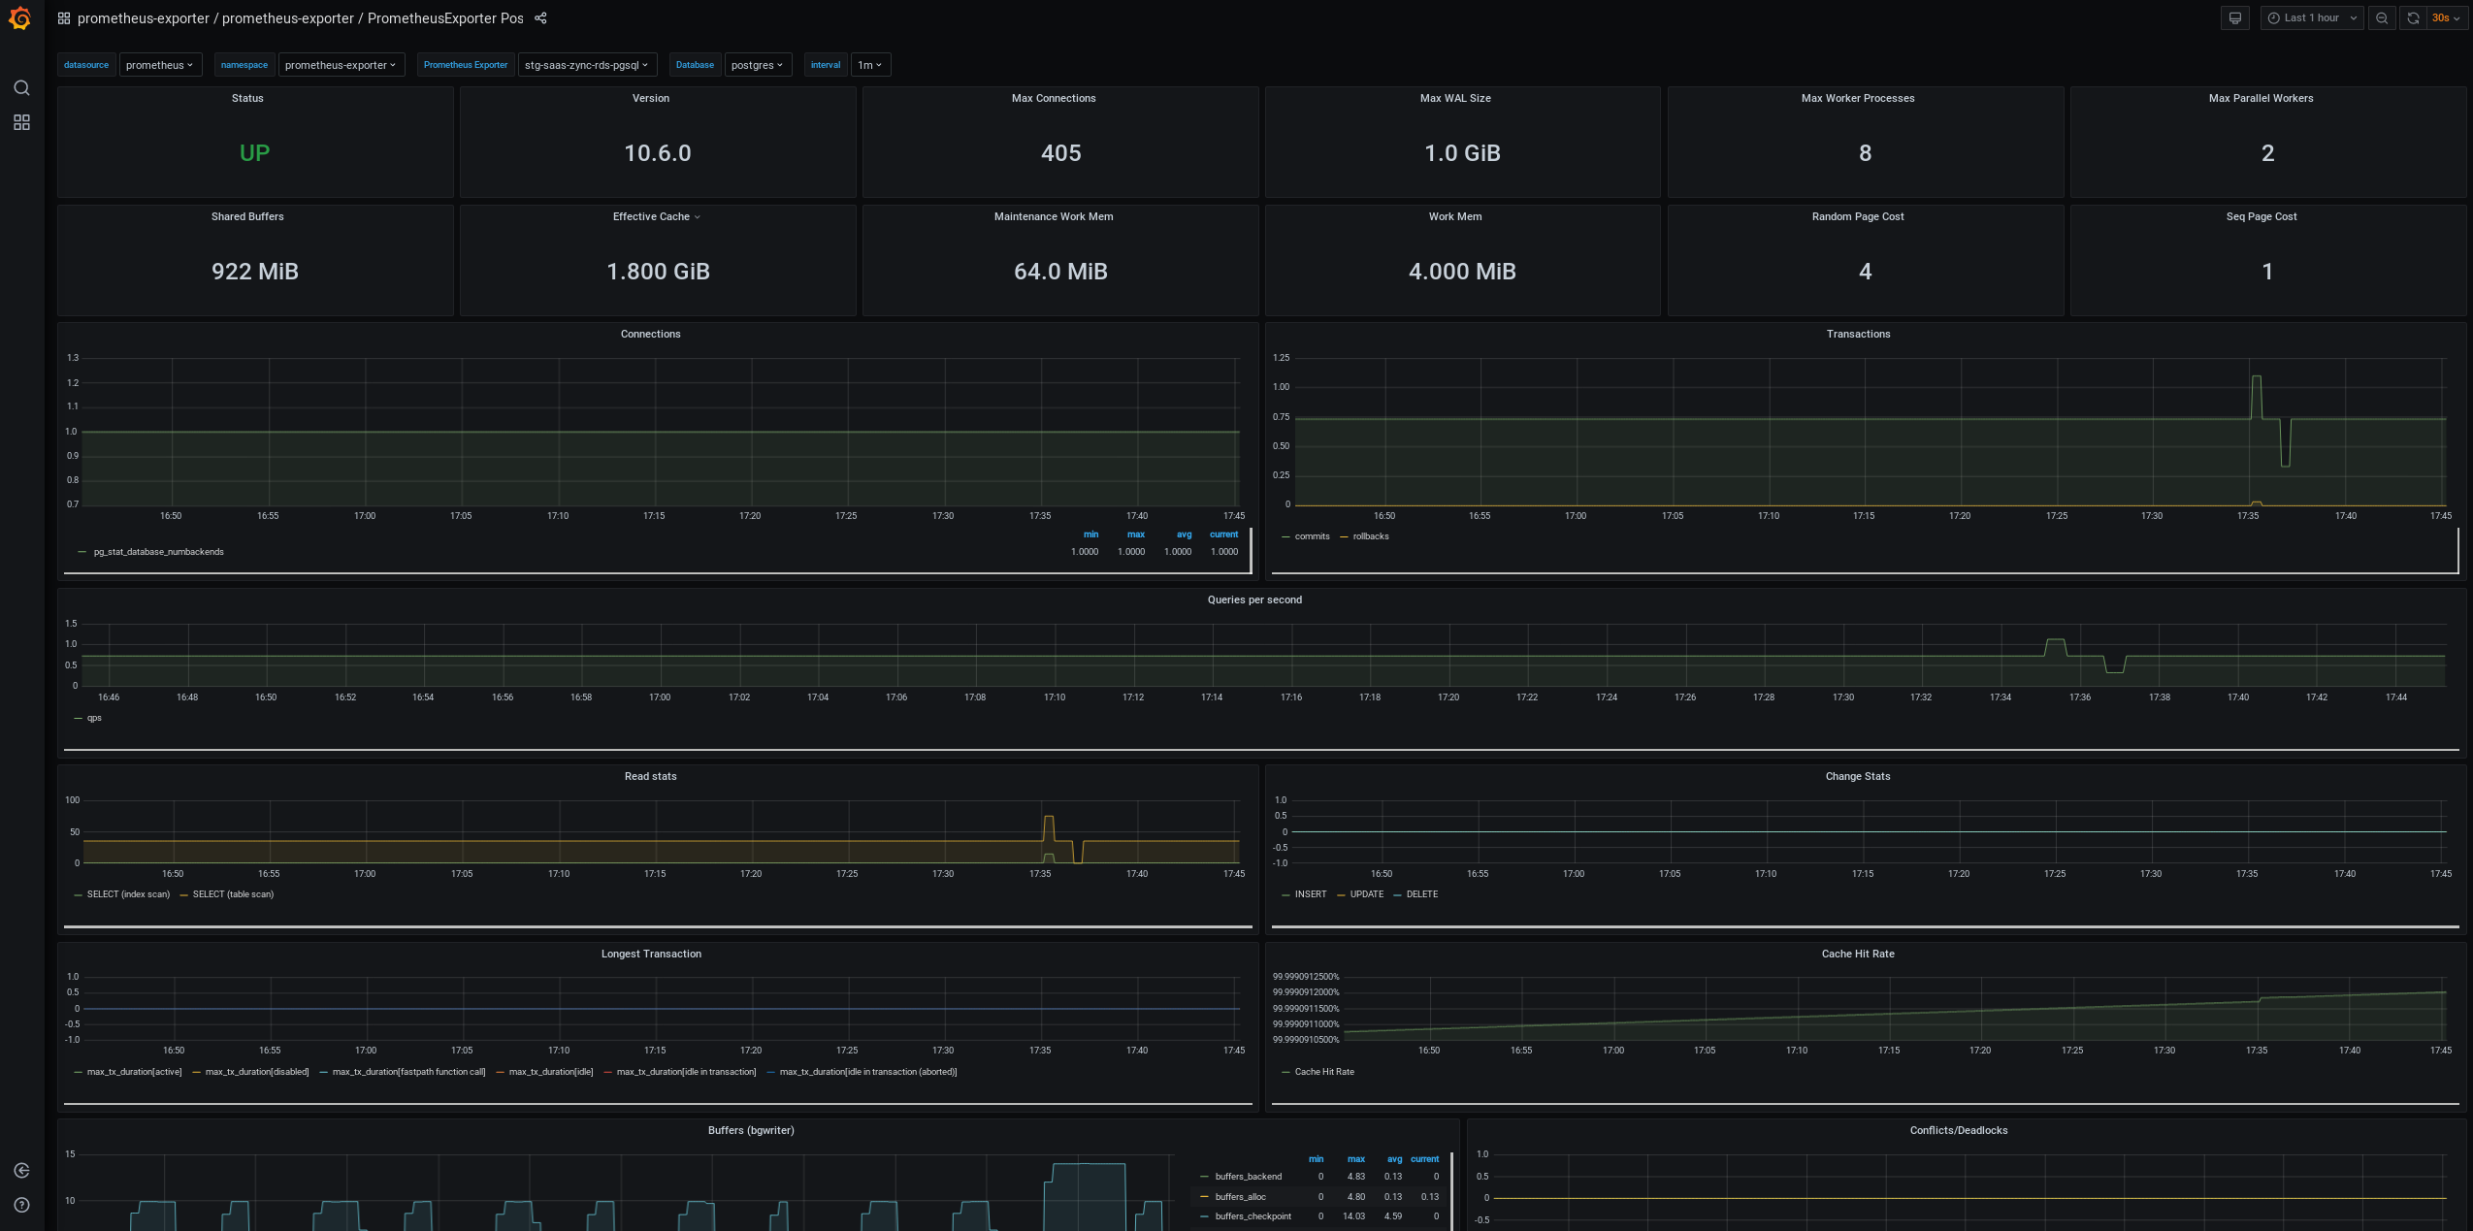Expand the Last 1 hour time picker

pyautogui.click(x=2312, y=18)
